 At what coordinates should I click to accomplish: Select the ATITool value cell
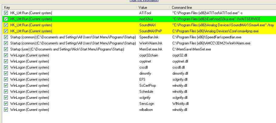(145, 13)
